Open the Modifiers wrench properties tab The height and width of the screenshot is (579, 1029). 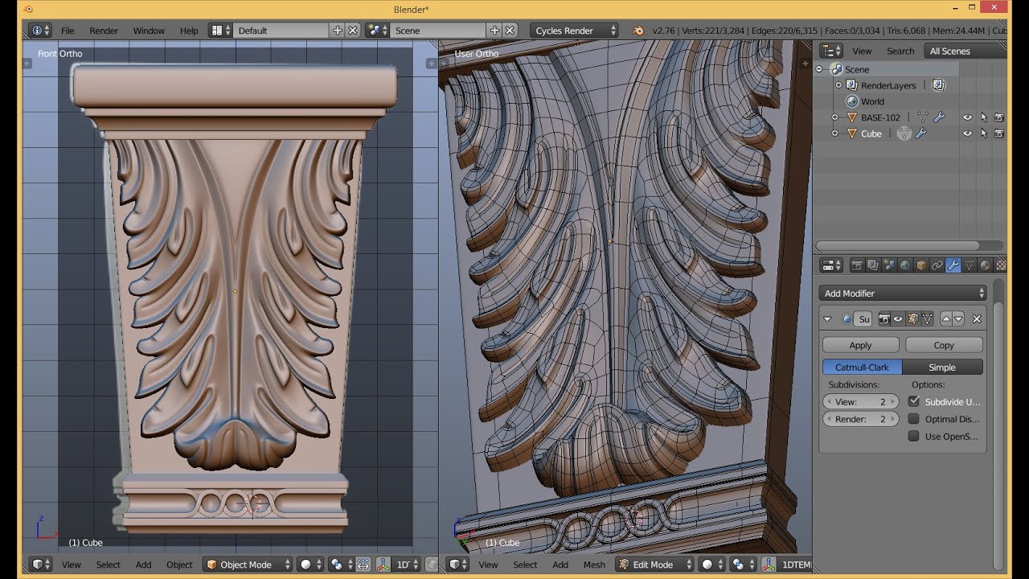(953, 265)
